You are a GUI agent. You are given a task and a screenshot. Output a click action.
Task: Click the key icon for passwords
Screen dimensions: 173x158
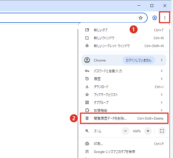87,71
